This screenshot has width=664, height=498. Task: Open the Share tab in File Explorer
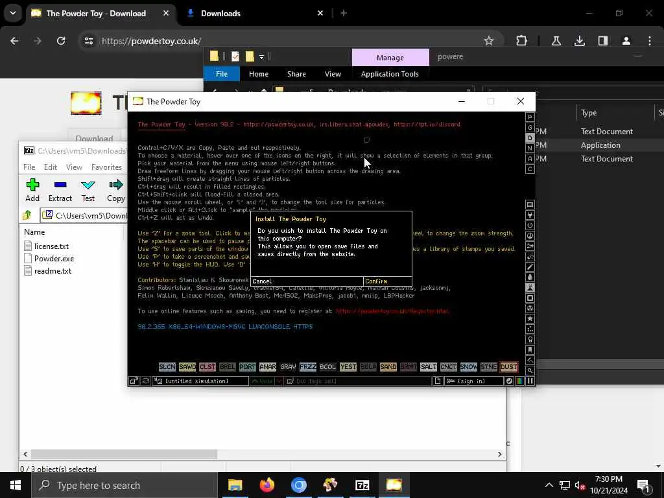click(296, 74)
